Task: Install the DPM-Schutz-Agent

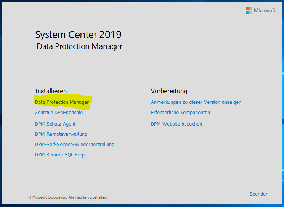Action: 55,124
